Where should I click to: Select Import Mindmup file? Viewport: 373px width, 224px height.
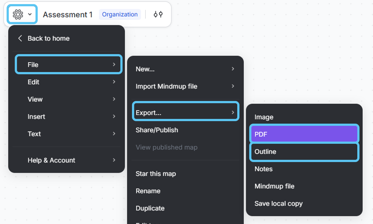point(185,86)
